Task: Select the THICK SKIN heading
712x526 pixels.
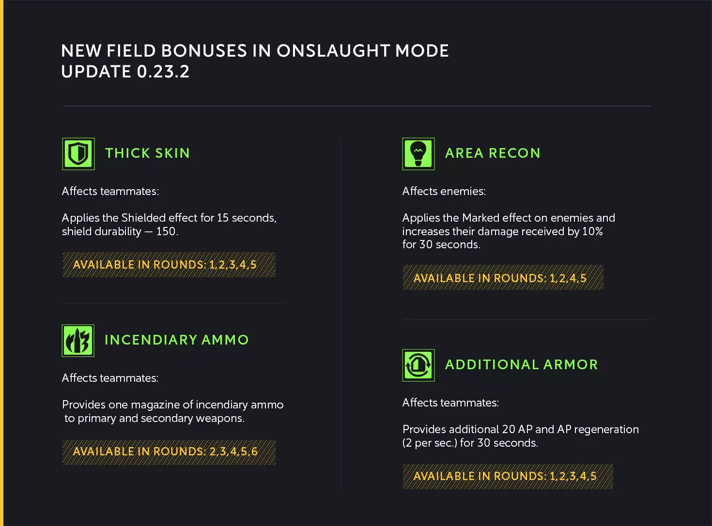Action: pyautogui.click(x=147, y=153)
